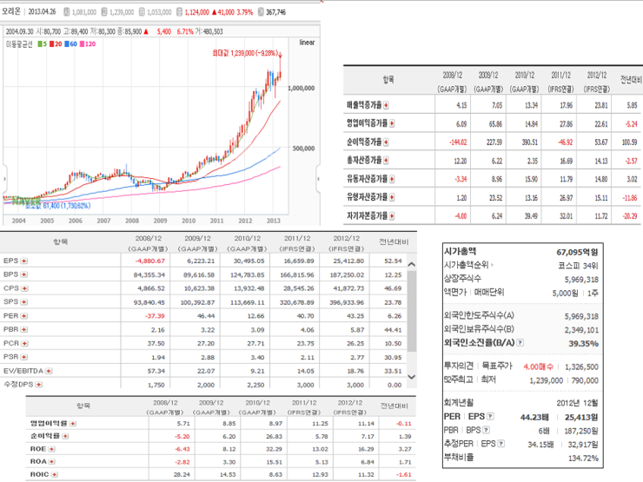Click the chart's right side collapse handle
The image size is (643, 482).
[x=318, y=179]
